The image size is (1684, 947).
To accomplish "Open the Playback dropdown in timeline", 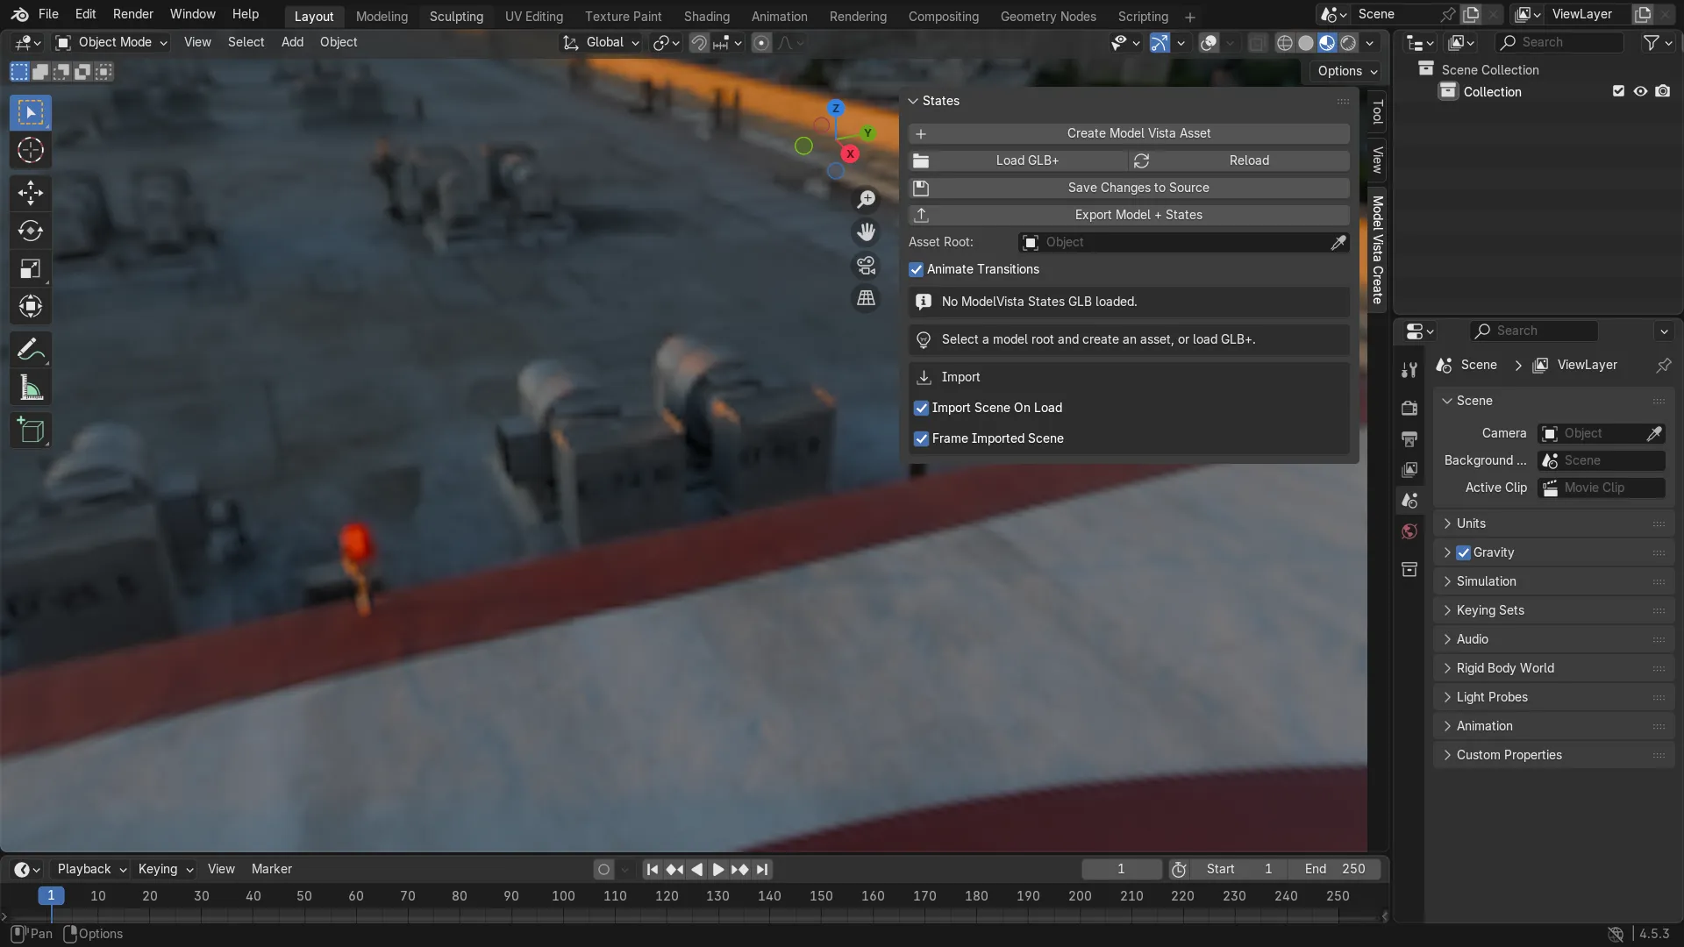I will point(91,869).
